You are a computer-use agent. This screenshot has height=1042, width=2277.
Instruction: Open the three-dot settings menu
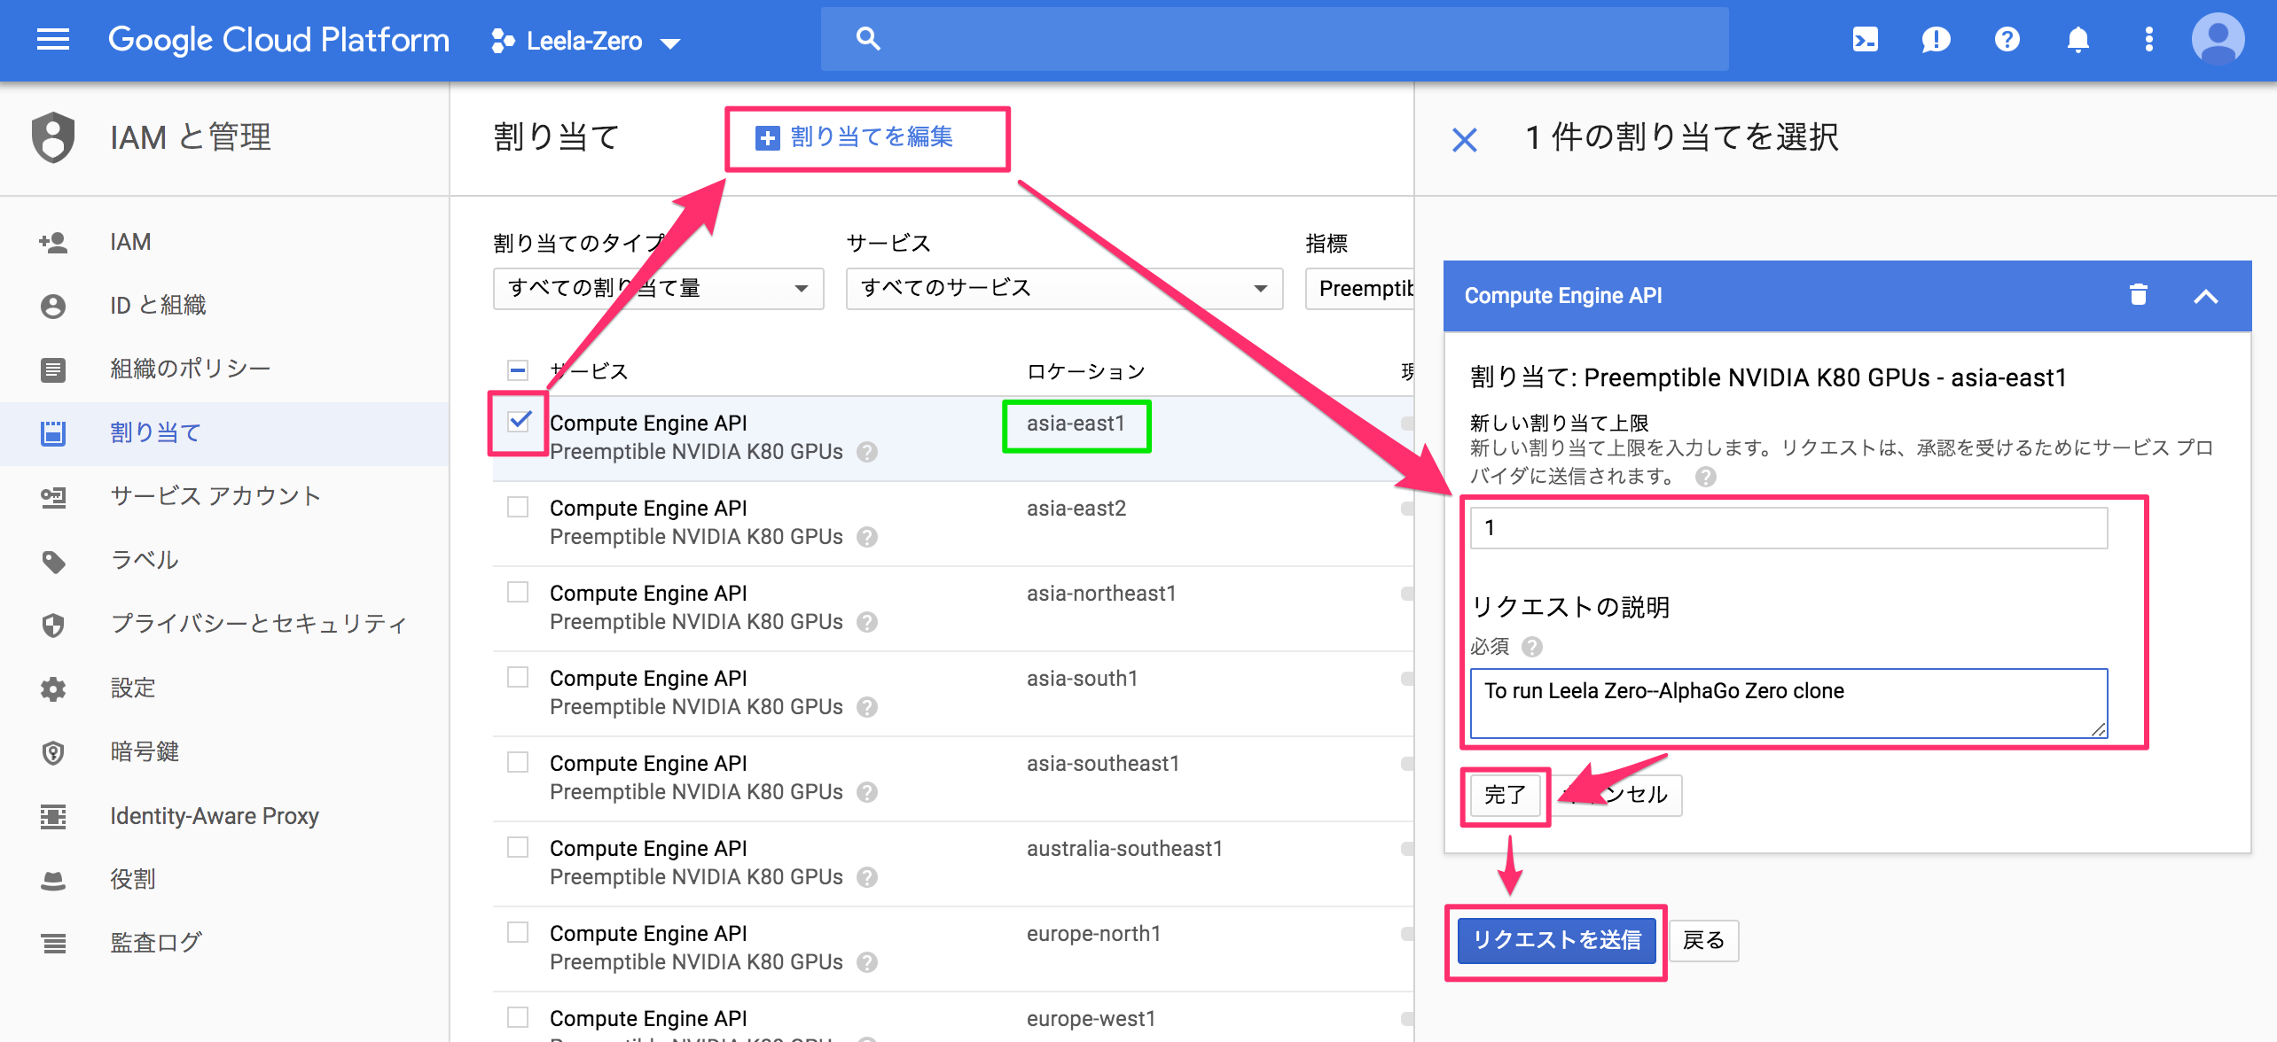click(2148, 40)
